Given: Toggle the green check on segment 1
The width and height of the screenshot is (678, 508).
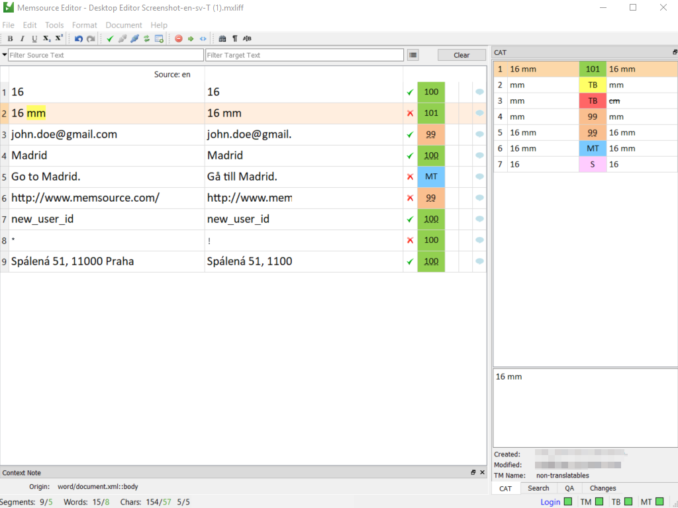Looking at the screenshot, I should click(x=409, y=92).
